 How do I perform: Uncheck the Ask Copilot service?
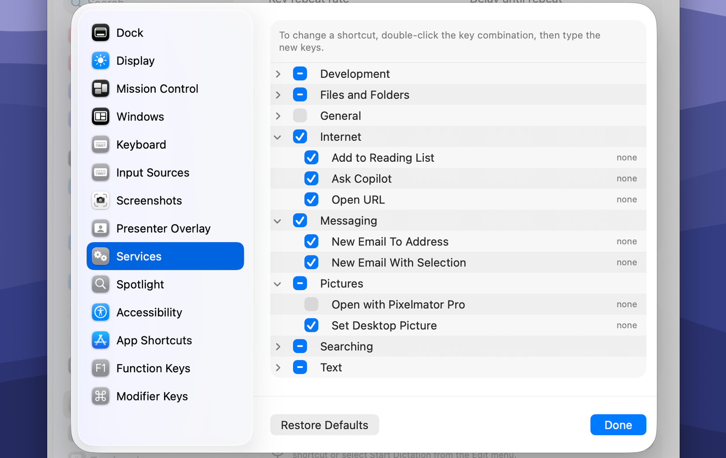(x=311, y=178)
